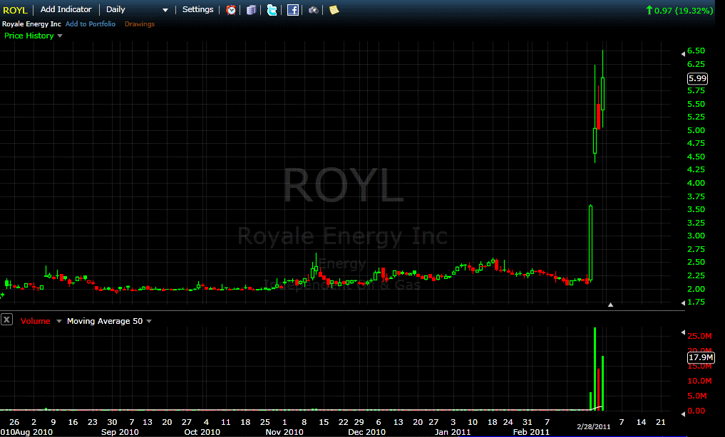Open the Volume indicator dropdown

58,321
